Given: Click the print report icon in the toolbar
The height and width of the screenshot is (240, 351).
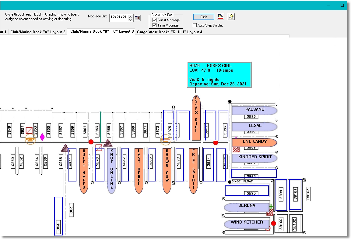Looking at the screenshot, I should coord(220,17).
